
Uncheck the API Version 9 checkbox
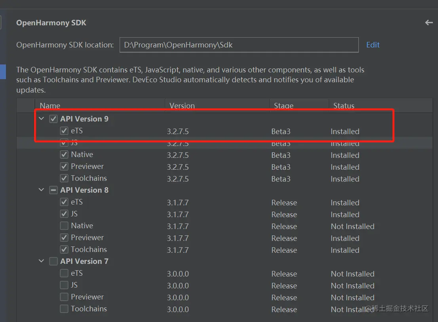53,119
